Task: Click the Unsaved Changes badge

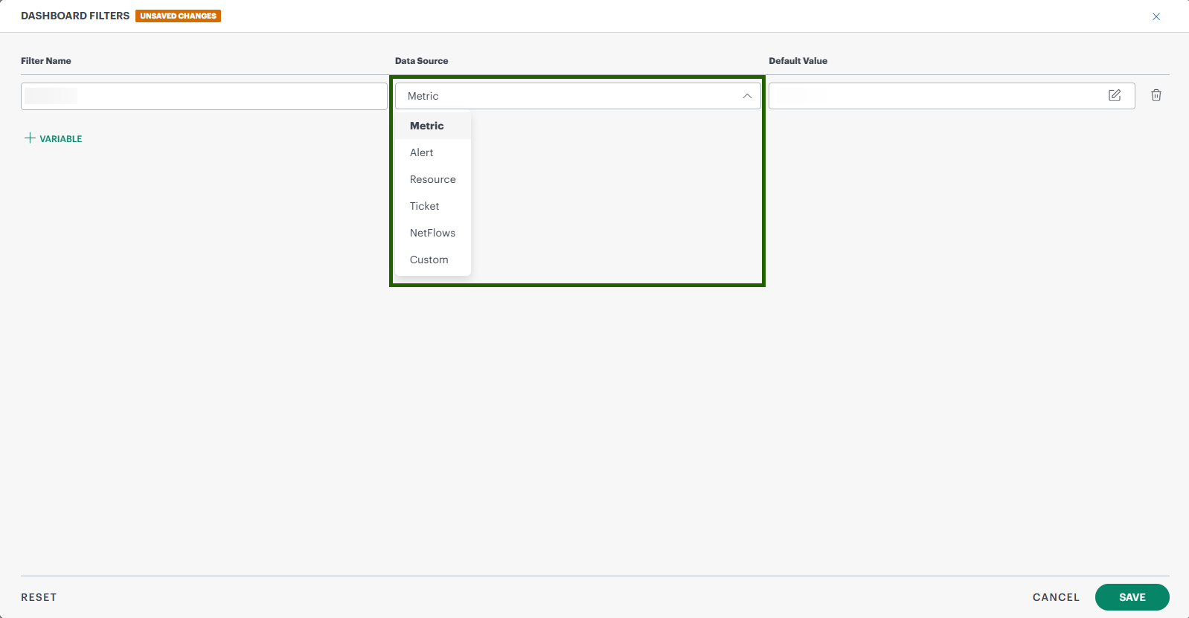Action: [178, 16]
